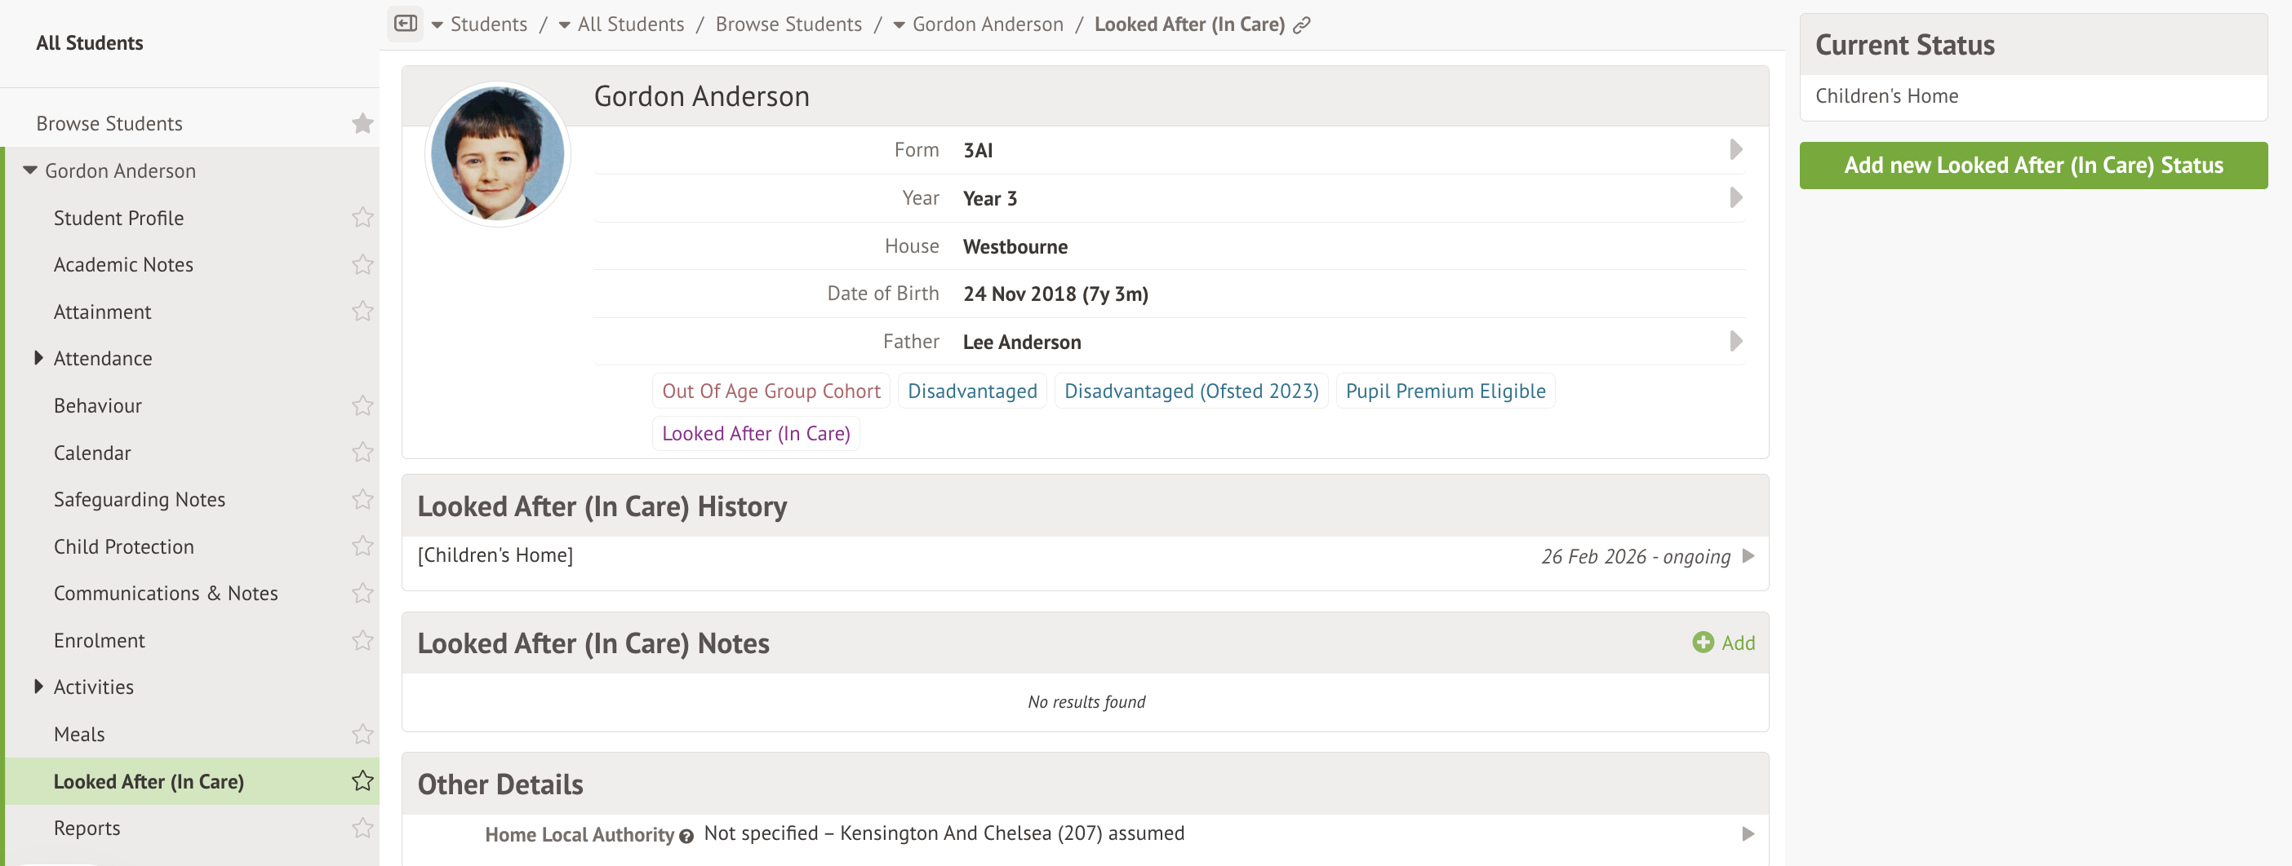Open the Students breadcrumb dropdown
Viewport: 2292px width, 866px height.
click(x=437, y=25)
